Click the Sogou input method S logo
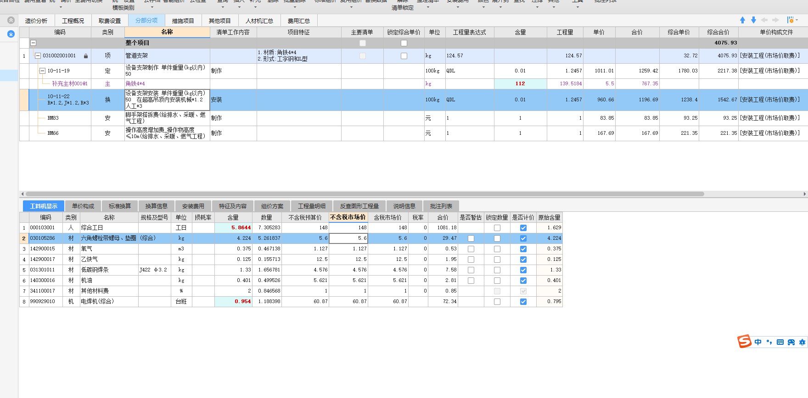The width and height of the screenshot is (808, 398). pos(744,342)
